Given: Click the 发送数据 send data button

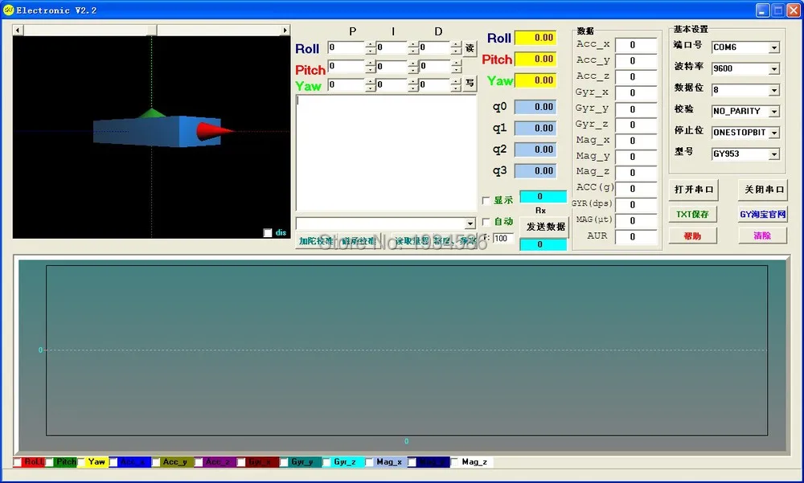Looking at the screenshot, I should 545,227.
